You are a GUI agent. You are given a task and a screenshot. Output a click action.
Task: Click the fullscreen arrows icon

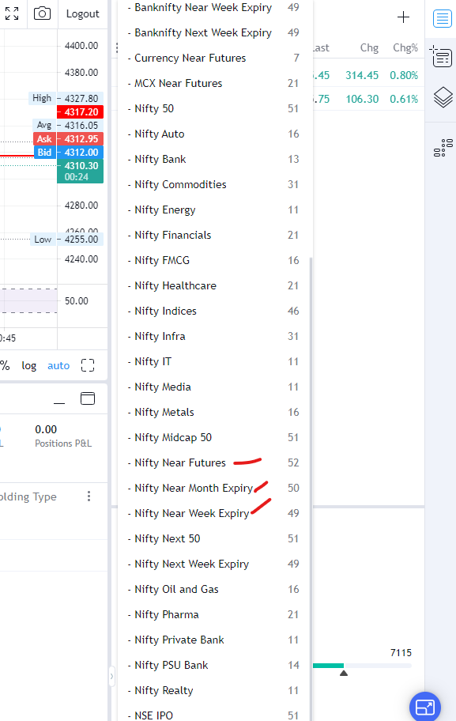12,13
